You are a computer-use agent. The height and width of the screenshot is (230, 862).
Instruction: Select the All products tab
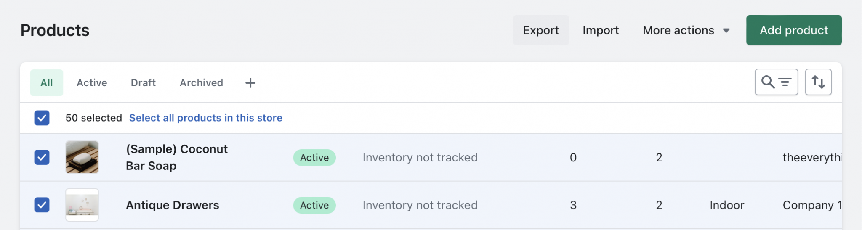tap(47, 83)
